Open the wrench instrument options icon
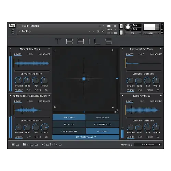171x171 pixels. click(12, 26)
